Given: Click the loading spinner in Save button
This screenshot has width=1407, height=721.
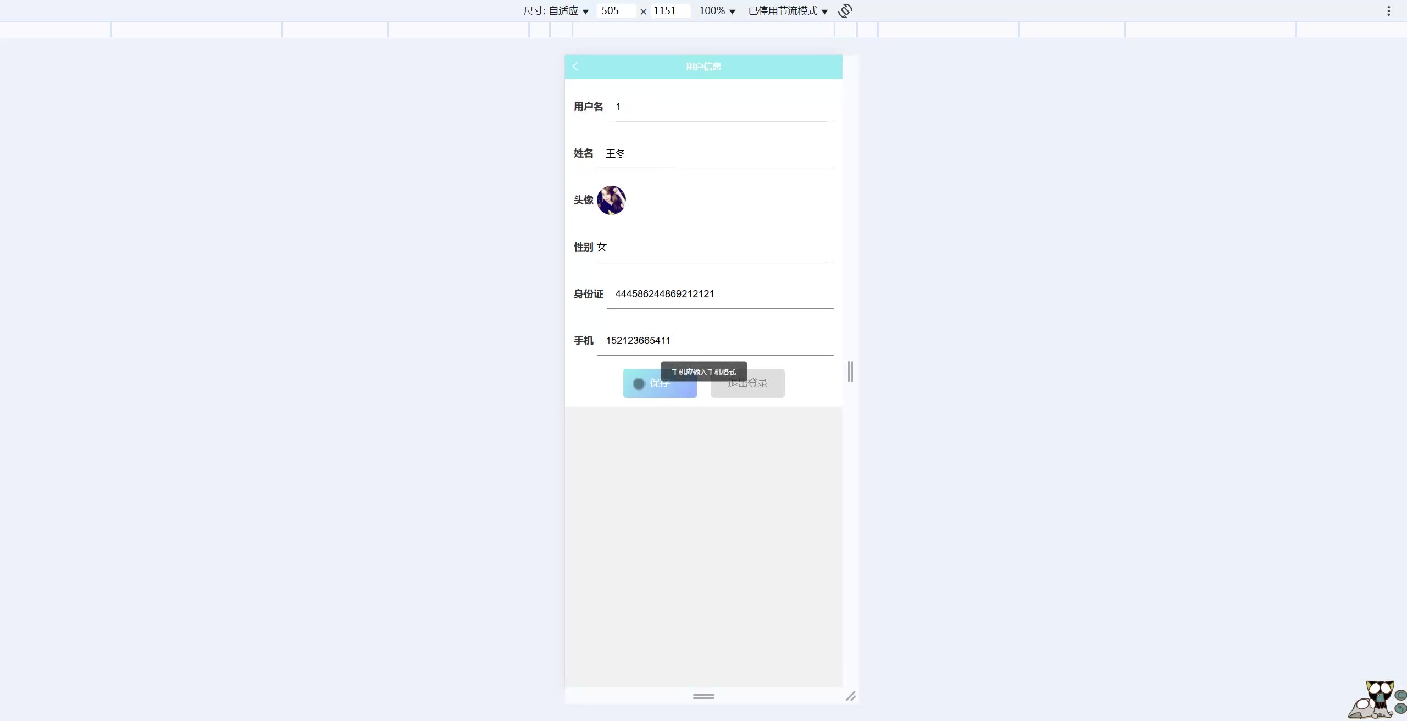Looking at the screenshot, I should tap(639, 384).
